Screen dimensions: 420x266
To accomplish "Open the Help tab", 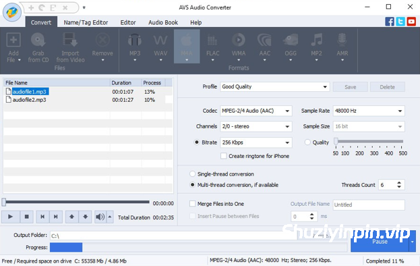I will 196,22.
